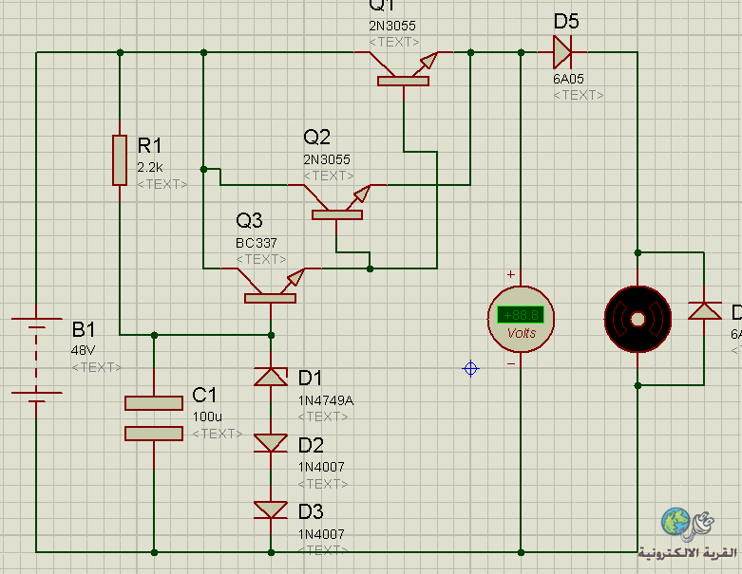Click the R1 label
The width and height of the screenshot is (742, 574).
click(149, 145)
